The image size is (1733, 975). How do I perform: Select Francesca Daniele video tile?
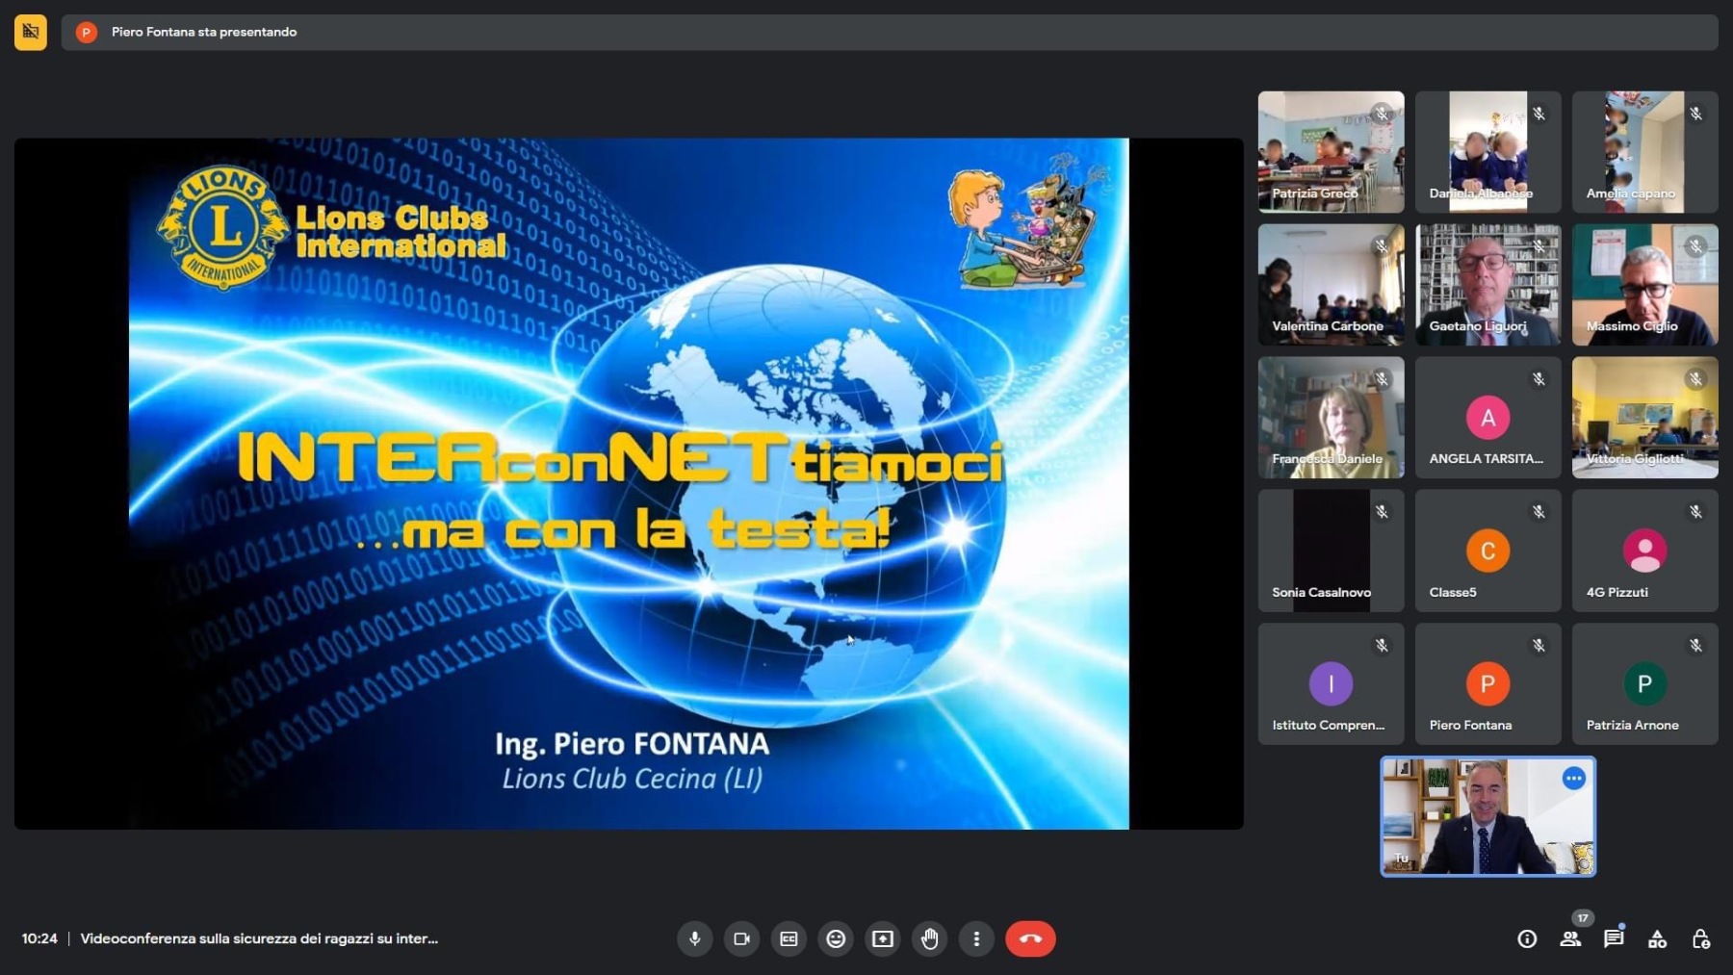click(x=1331, y=418)
